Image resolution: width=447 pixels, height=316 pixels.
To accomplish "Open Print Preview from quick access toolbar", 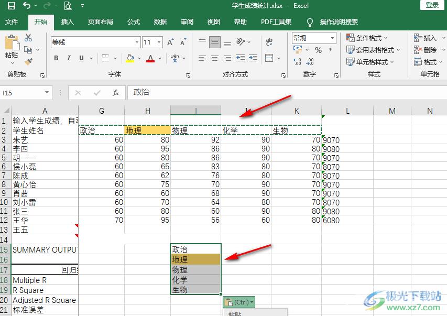I will 68,5.
